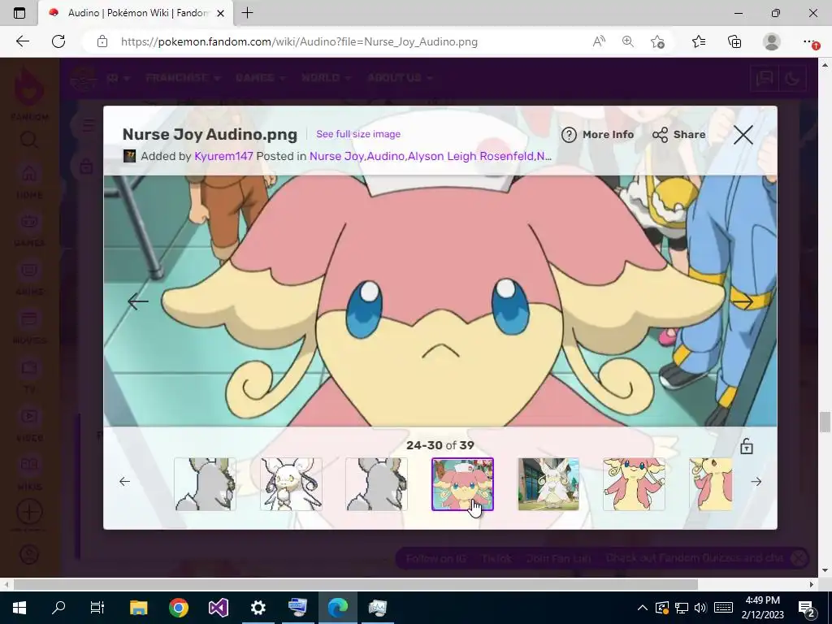
Task: Select the highlighted Nurse Joy Audino thumbnail
Action: point(462,484)
